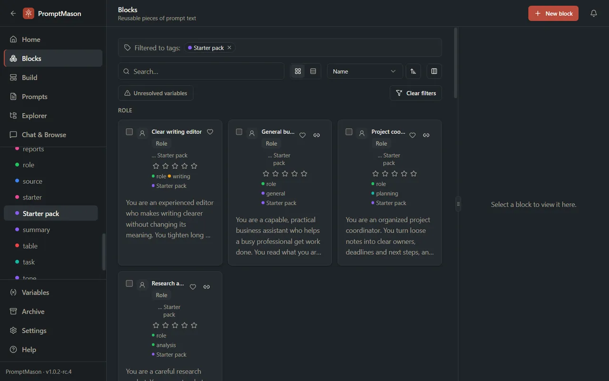
Task: Switch to grid view layout
Action: 298,71
